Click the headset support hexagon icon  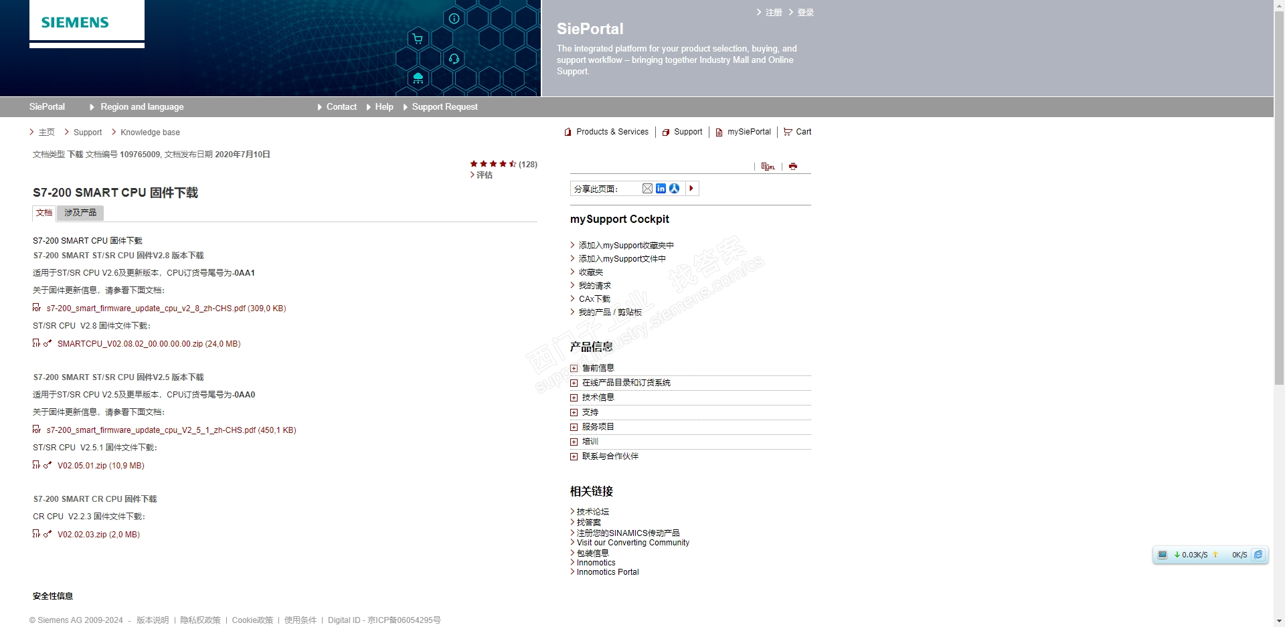pos(454,59)
